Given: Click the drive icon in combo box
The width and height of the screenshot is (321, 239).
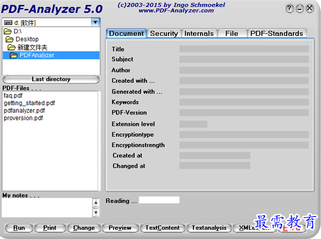Looking at the screenshot, I should click(8, 23).
